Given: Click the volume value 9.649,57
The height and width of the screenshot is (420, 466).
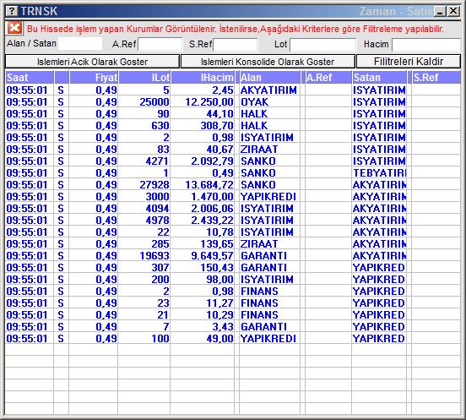Looking at the screenshot, I should coord(212,256).
